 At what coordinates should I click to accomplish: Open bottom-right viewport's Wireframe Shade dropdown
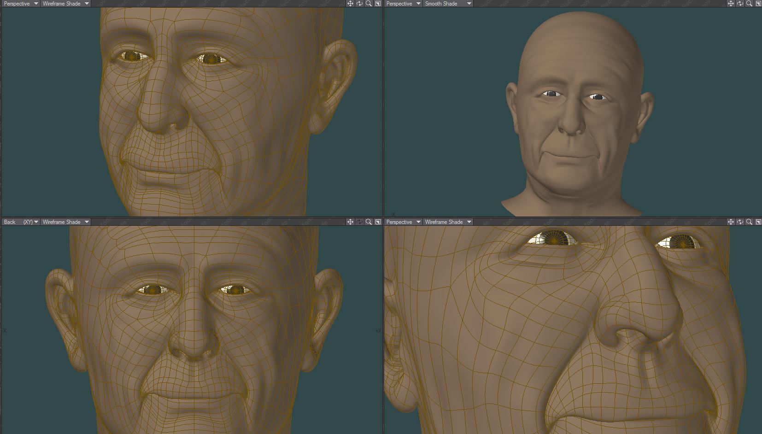448,222
